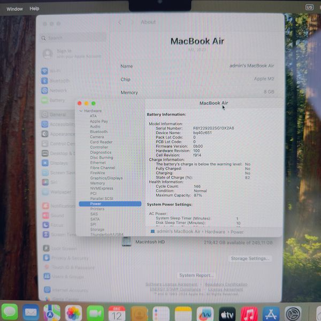Open Freeform app in Dock
The image size is (321, 321).
point(205,314)
